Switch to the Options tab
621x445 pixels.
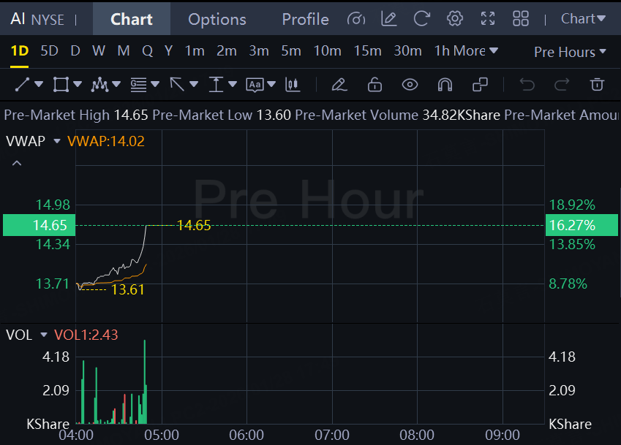(x=217, y=19)
